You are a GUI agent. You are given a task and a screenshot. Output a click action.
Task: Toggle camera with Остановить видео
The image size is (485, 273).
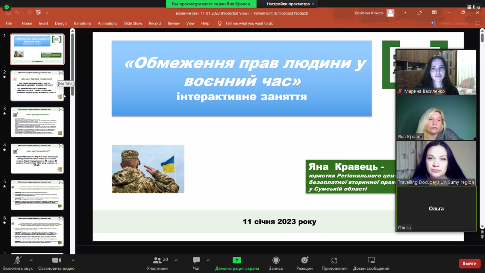tap(57, 264)
